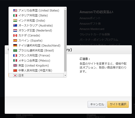
Task: Click the Japan flag icon
Action: (15, 76)
